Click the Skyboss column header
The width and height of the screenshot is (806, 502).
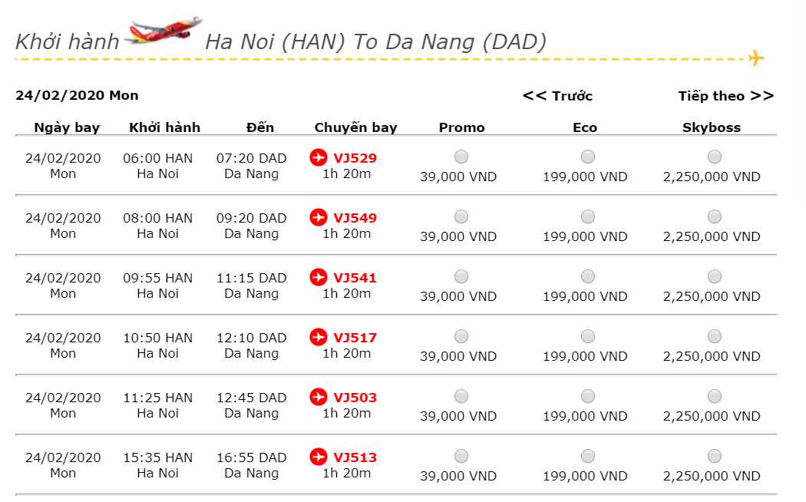(712, 127)
